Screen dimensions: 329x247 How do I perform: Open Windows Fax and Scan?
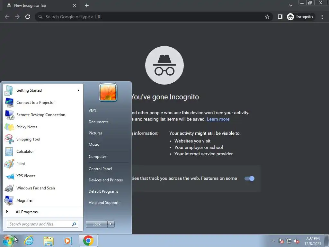(x=43, y=188)
